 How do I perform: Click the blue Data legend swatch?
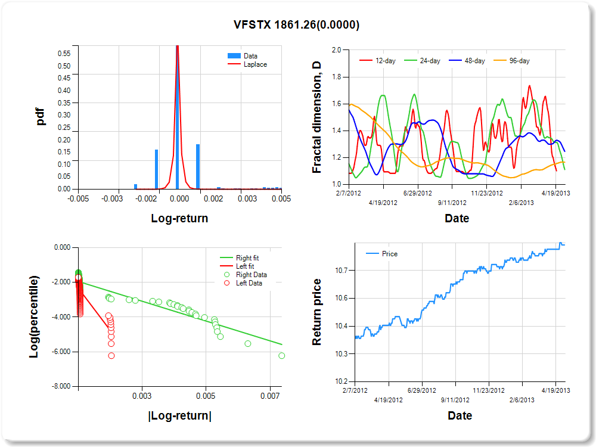234,56
